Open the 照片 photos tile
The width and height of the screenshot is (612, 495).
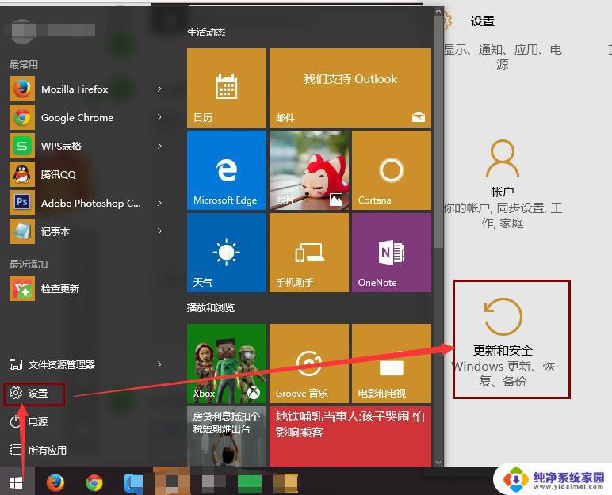click(308, 170)
